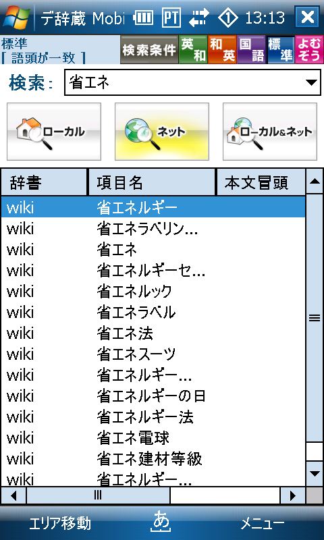324x540 pixels.
Task: Select the 和英 dictionary mode
Action: click(222, 49)
